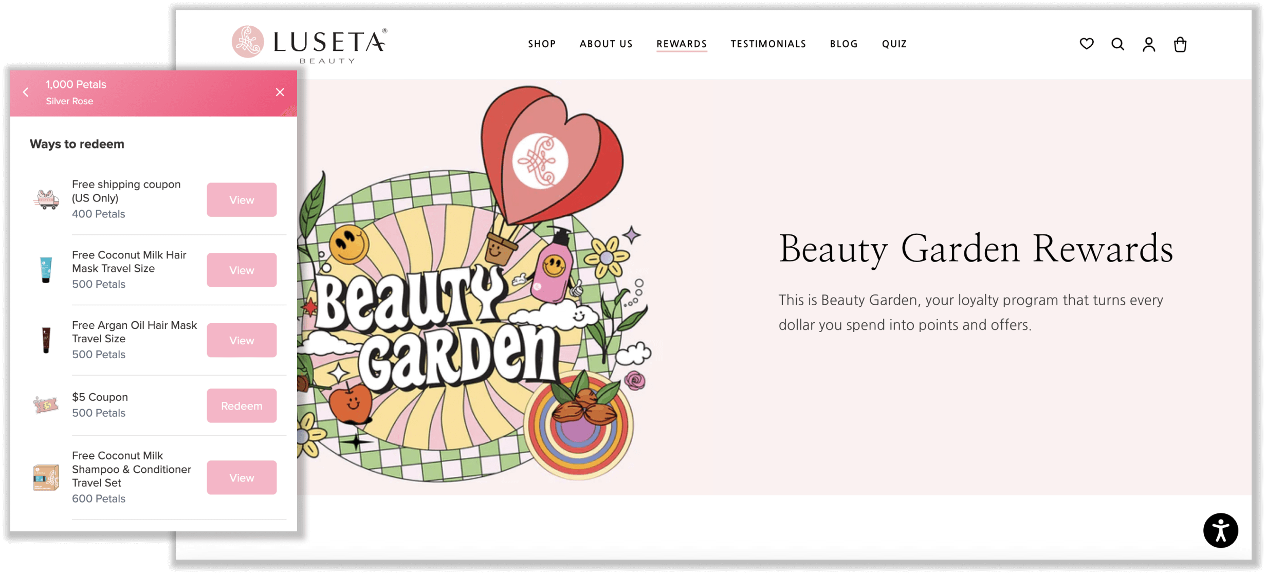This screenshot has width=1266, height=574.
Task: Open the account profile icon
Action: (1149, 45)
